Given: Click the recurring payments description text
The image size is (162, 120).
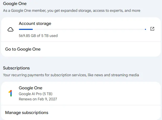Looking at the screenshot, I should 71,75.
